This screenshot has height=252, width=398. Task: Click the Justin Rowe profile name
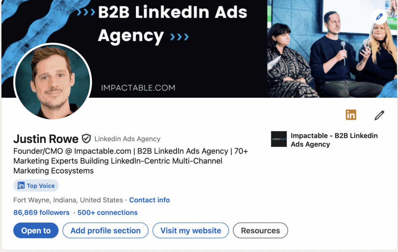coord(46,139)
